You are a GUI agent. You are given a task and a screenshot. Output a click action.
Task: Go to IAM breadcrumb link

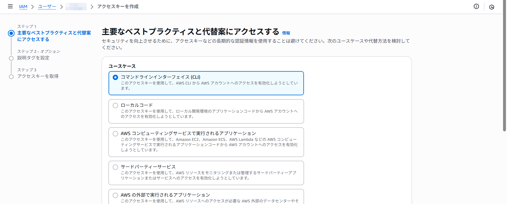(x=23, y=7)
